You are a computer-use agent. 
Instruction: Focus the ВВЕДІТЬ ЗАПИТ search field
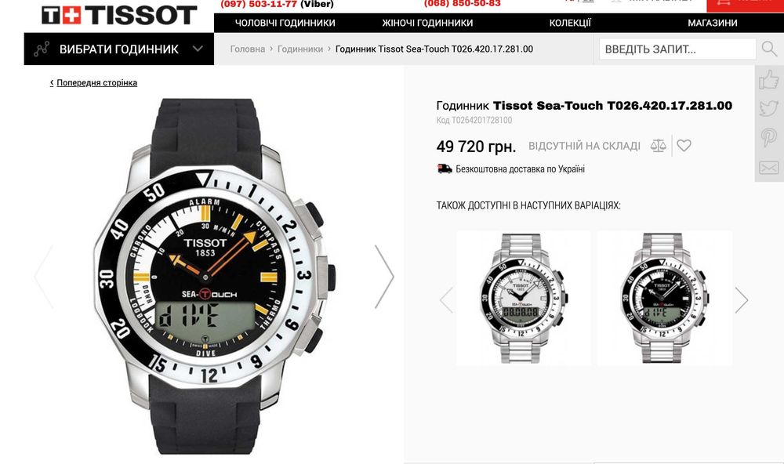point(677,49)
